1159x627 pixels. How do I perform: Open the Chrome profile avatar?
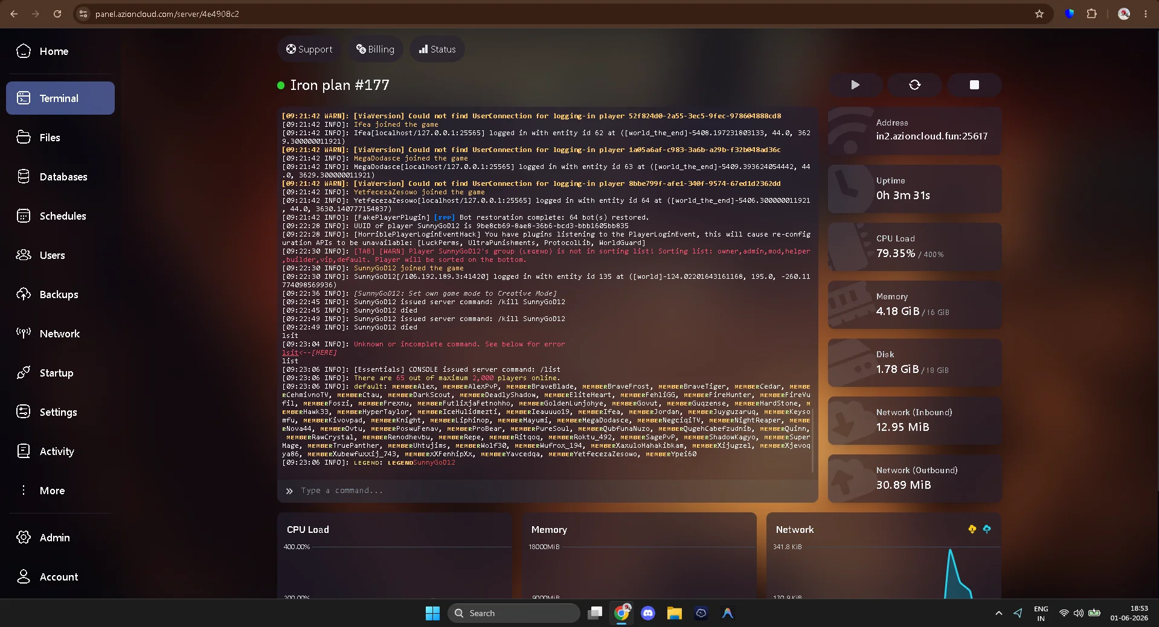coord(1124,14)
